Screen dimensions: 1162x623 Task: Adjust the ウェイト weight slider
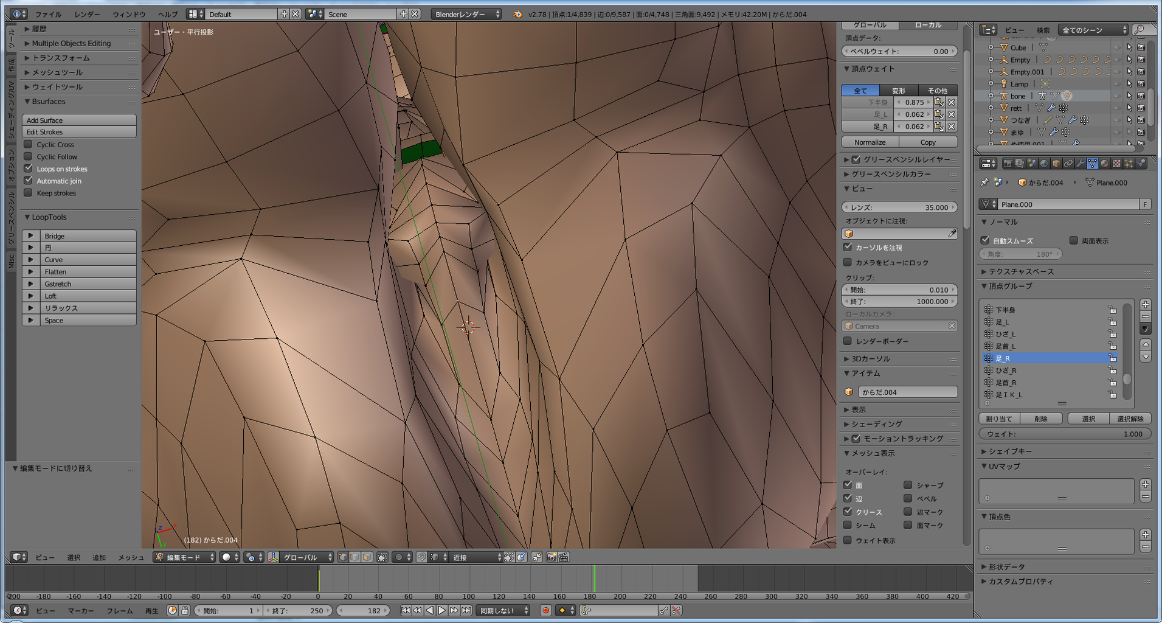[x=1064, y=434]
